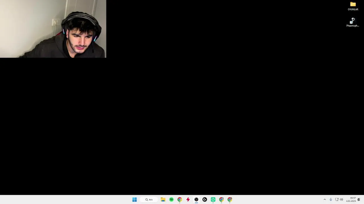
Task: Open the clock showing 00:57
Action: 351,199
